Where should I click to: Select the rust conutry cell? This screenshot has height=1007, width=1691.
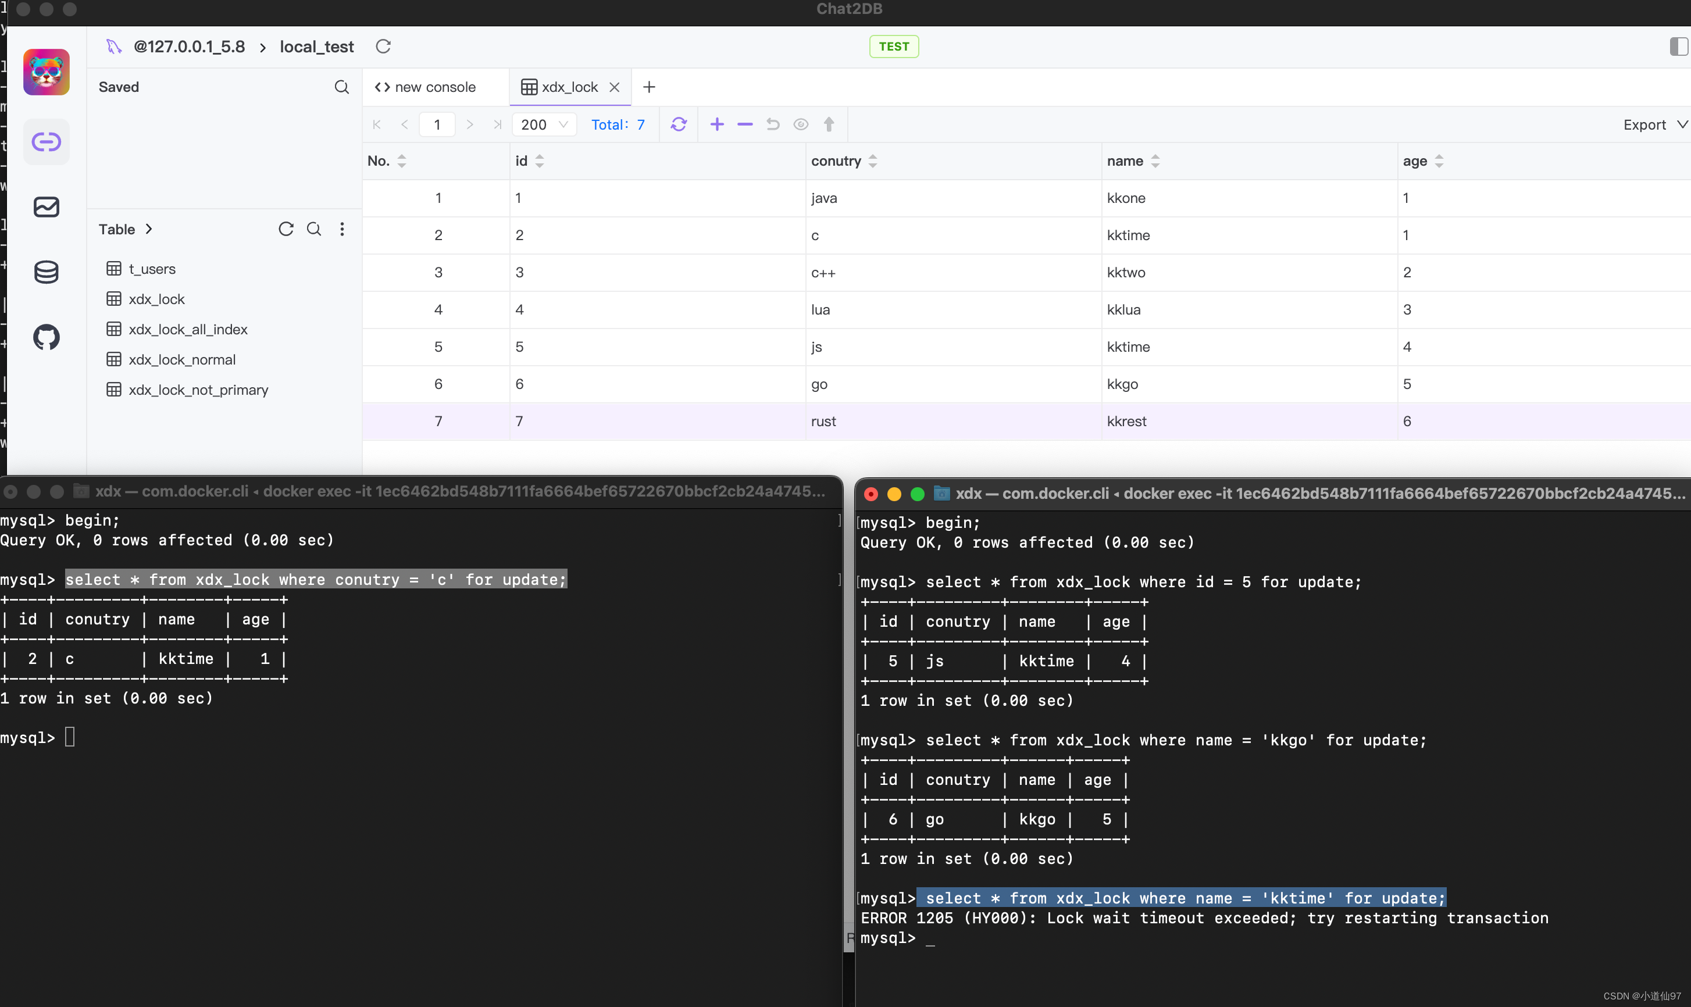pyautogui.click(x=952, y=421)
